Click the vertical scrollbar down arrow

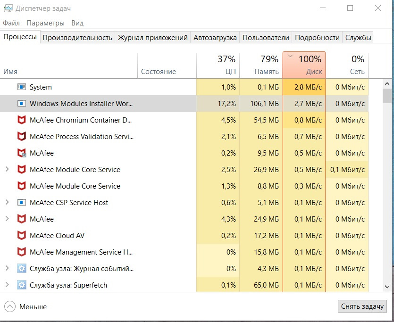[x=387, y=286]
